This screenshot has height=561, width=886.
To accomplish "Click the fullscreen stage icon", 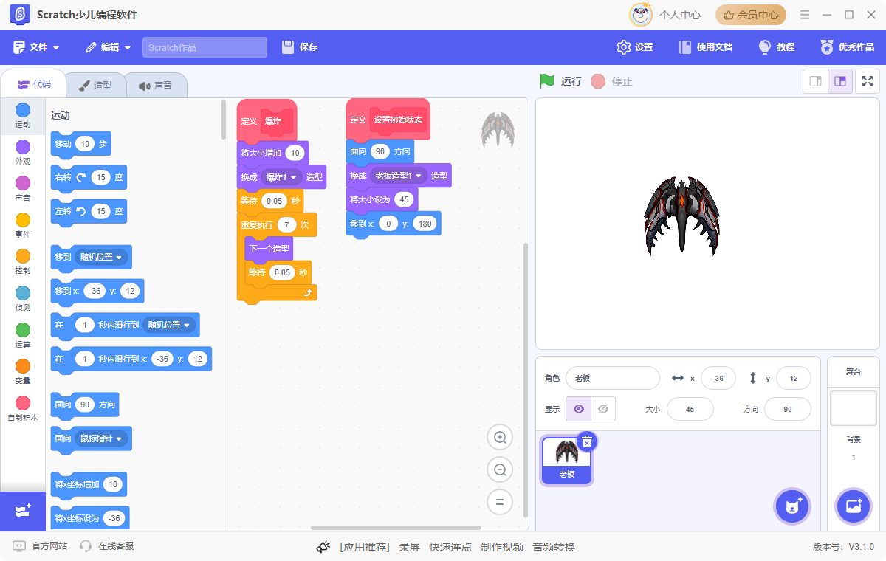I will (867, 81).
